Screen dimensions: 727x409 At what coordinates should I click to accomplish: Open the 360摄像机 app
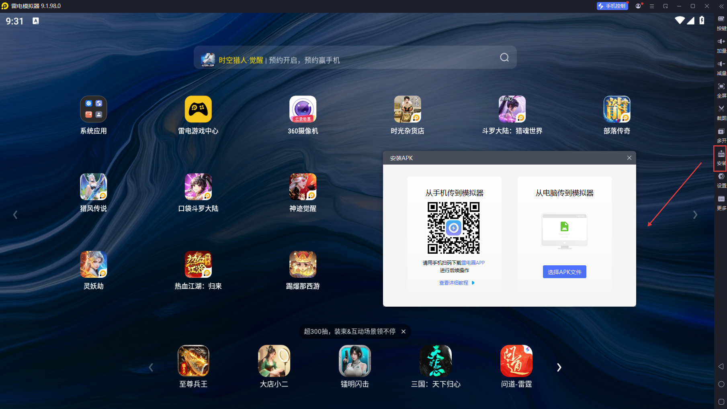303,109
